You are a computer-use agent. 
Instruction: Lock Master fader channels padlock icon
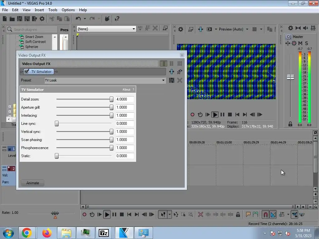tap(290, 124)
